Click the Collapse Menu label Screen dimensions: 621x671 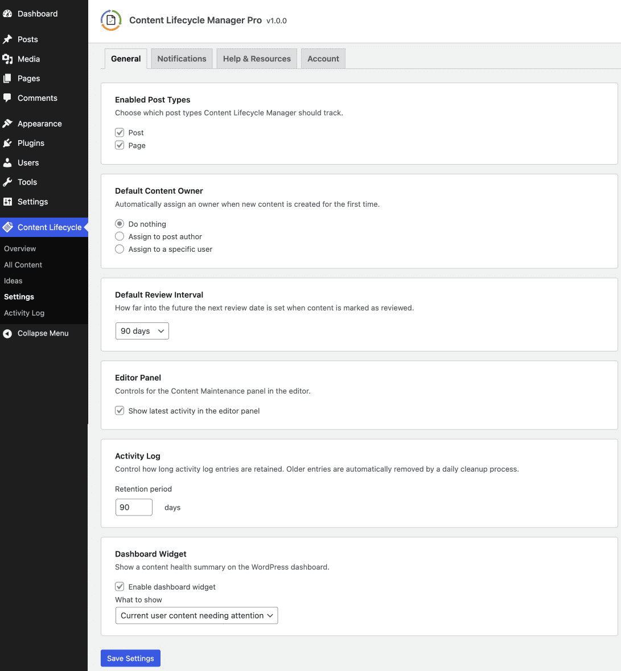(43, 333)
